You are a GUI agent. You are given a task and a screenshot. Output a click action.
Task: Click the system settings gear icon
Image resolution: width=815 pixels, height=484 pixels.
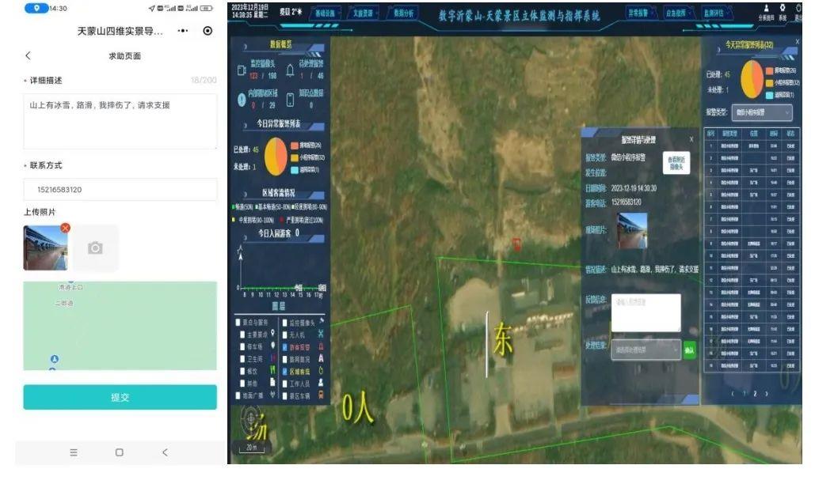coord(783,8)
